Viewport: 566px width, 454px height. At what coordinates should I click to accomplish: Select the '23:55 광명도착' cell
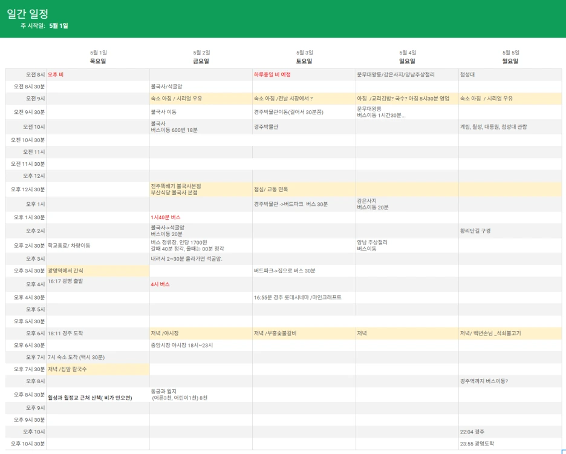[510, 444]
